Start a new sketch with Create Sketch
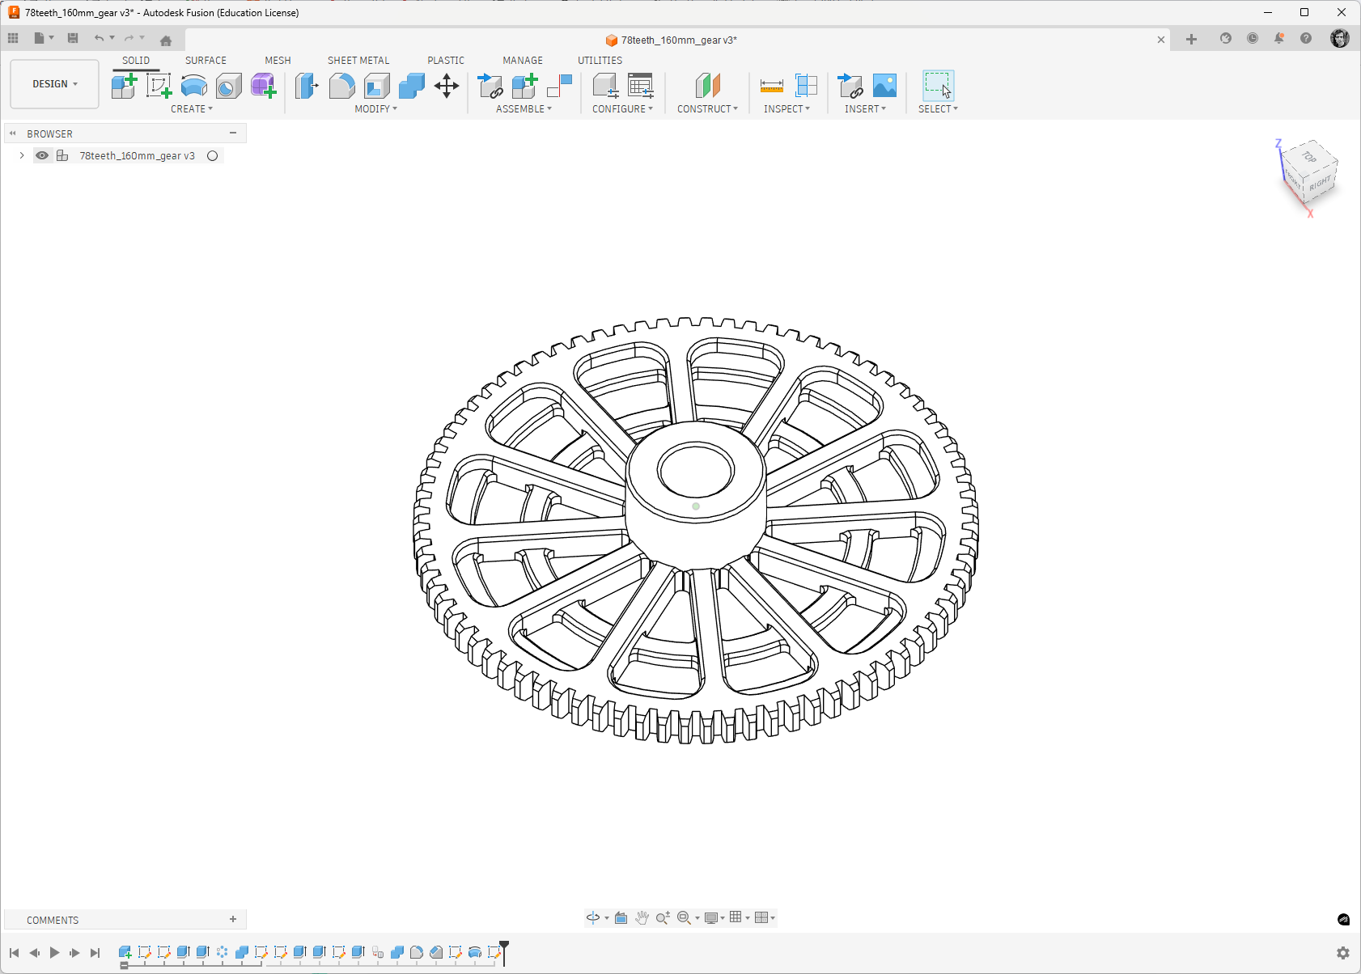The height and width of the screenshot is (974, 1361). (x=159, y=86)
